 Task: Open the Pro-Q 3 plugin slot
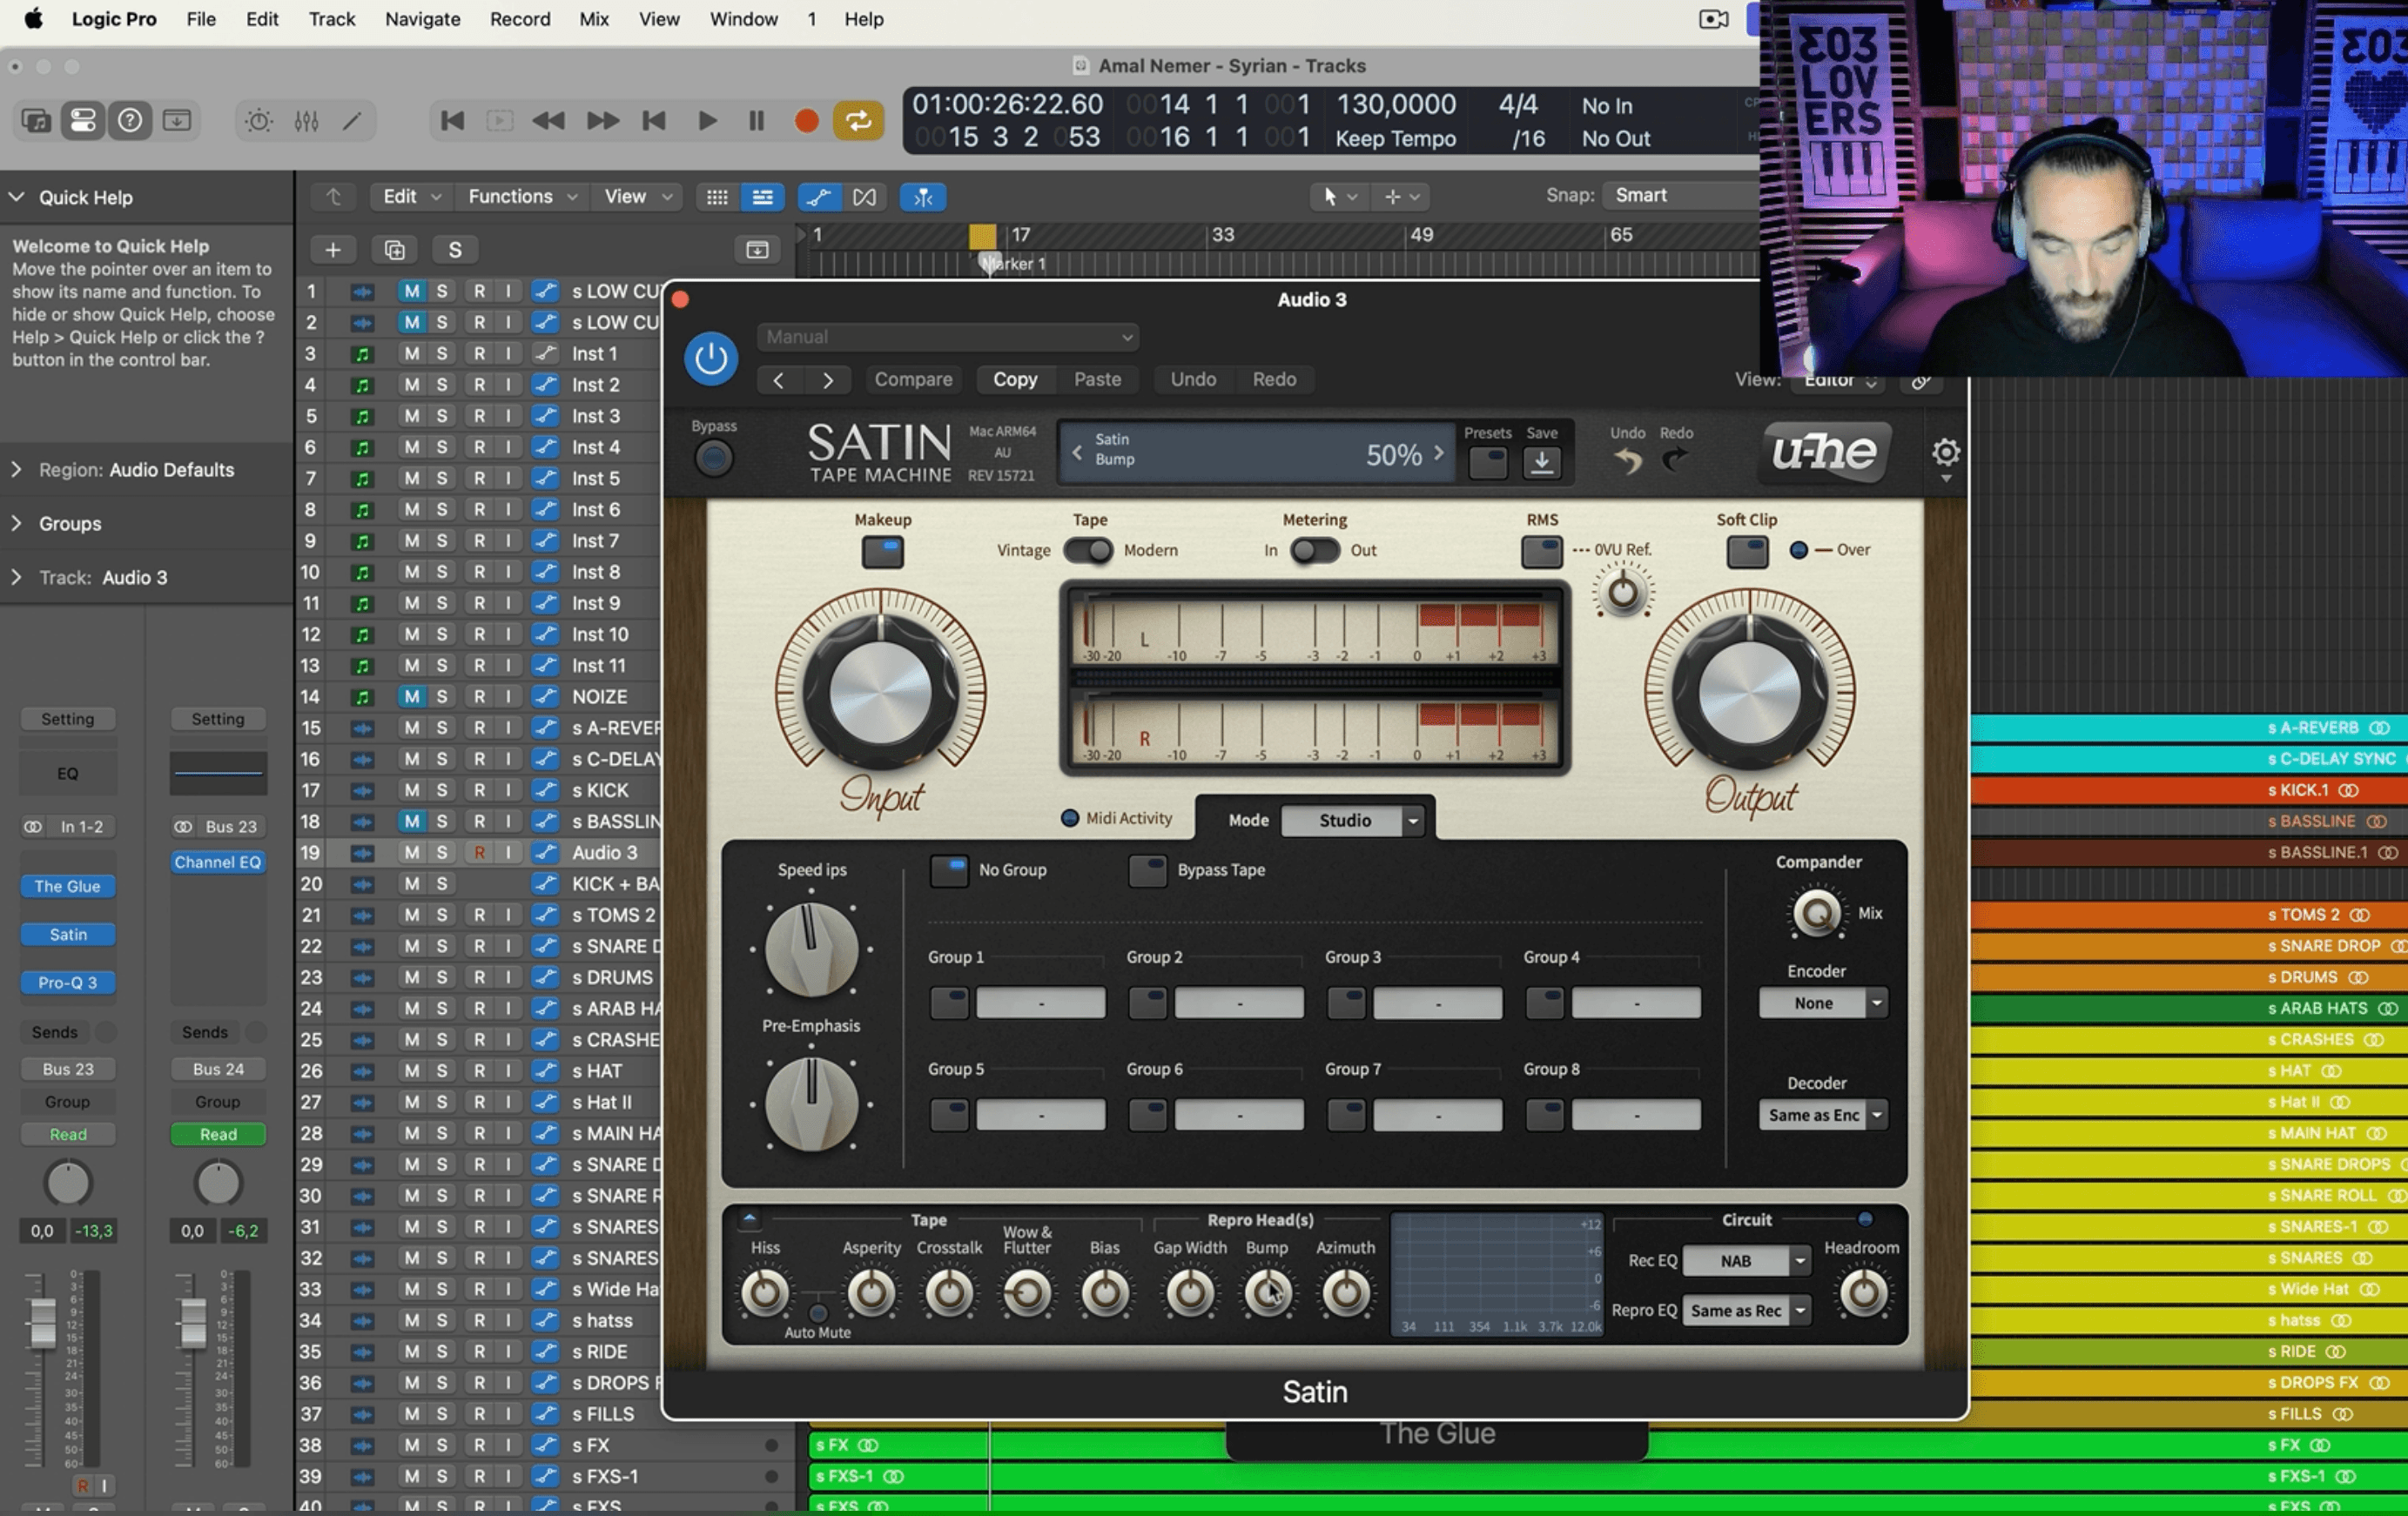click(x=68, y=983)
